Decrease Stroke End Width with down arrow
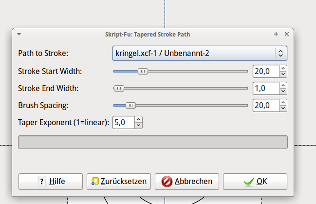This screenshot has width=316, height=204. click(x=283, y=92)
